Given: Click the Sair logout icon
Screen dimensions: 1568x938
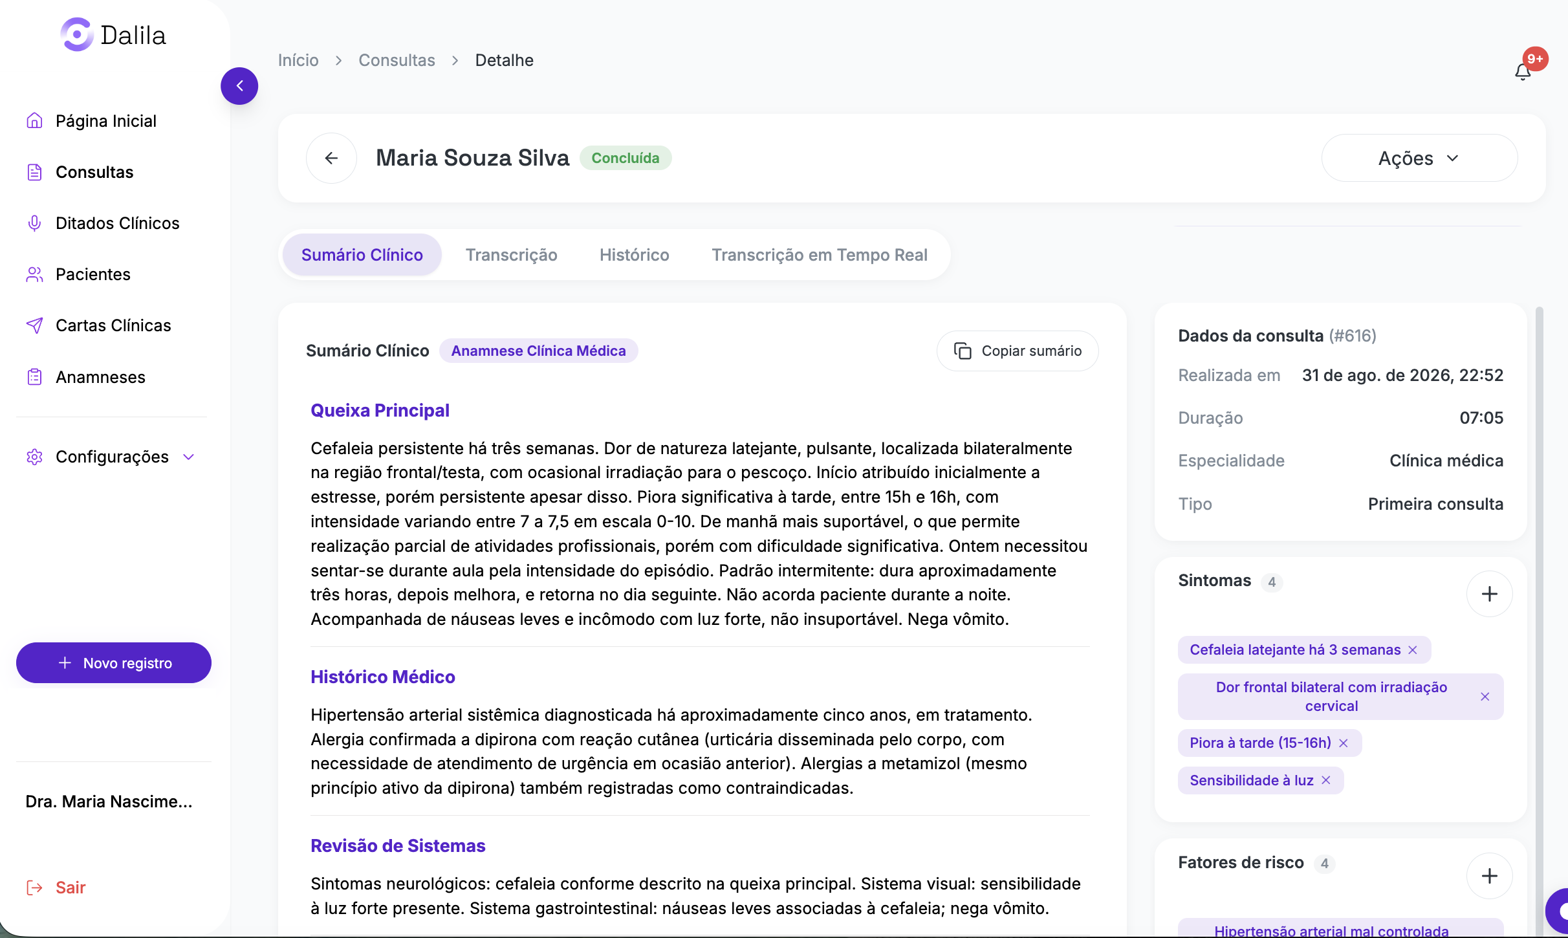Looking at the screenshot, I should click(x=34, y=888).
